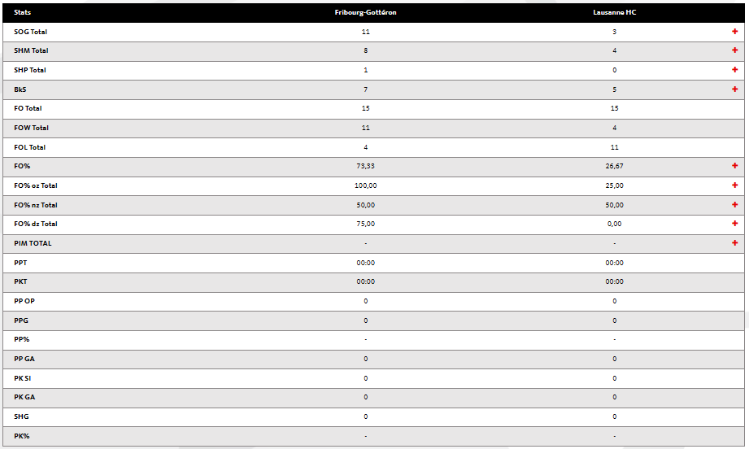749x449 pixels.
Task: Click Fribourg-Gottéron's SOG Total value 11
Action: pos(365,31)
